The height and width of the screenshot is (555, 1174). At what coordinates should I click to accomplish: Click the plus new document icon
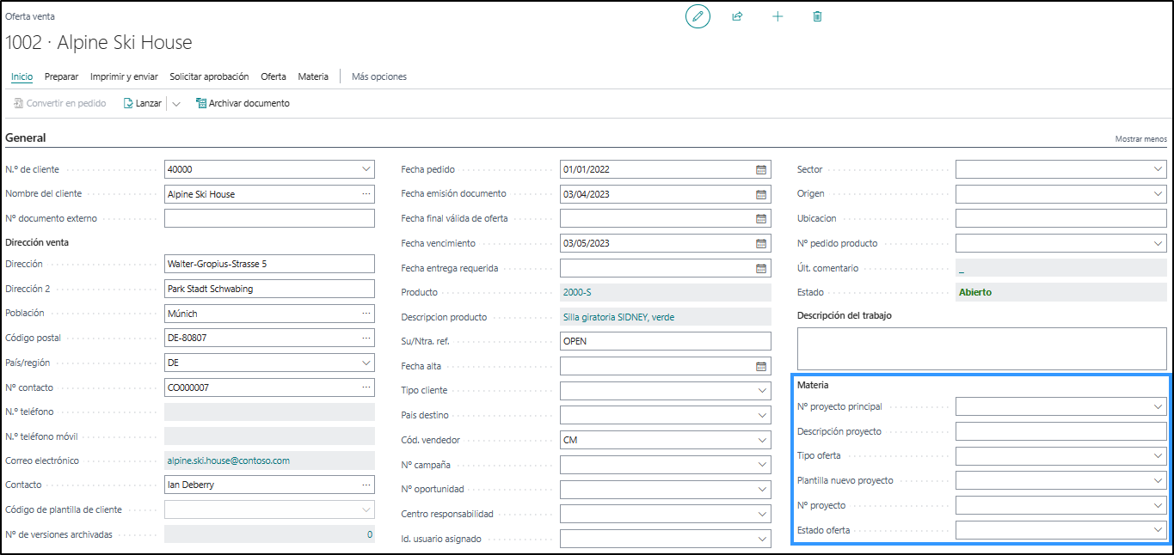778,16
